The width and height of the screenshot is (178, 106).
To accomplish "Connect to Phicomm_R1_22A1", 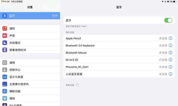I will click(119, 67).
